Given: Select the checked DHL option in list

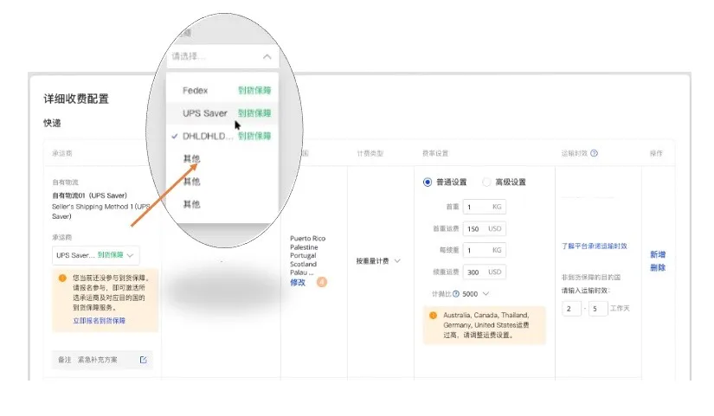Looking at the screenshot, I should 208,136.
